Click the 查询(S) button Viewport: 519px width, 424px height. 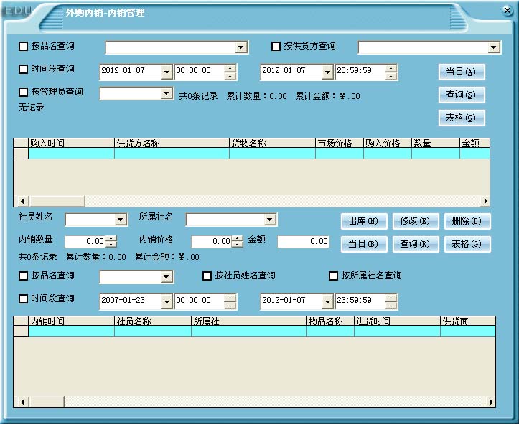tap(462, 95)
